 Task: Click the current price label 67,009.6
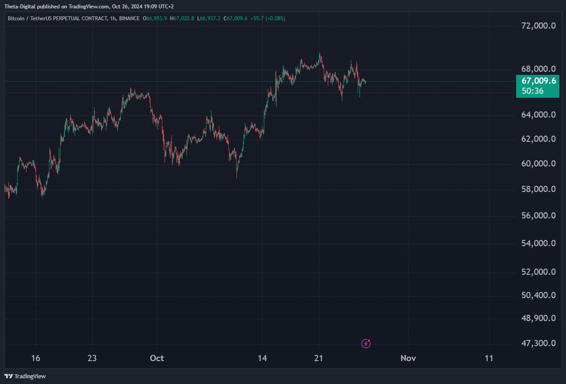[x=539, y=81]
